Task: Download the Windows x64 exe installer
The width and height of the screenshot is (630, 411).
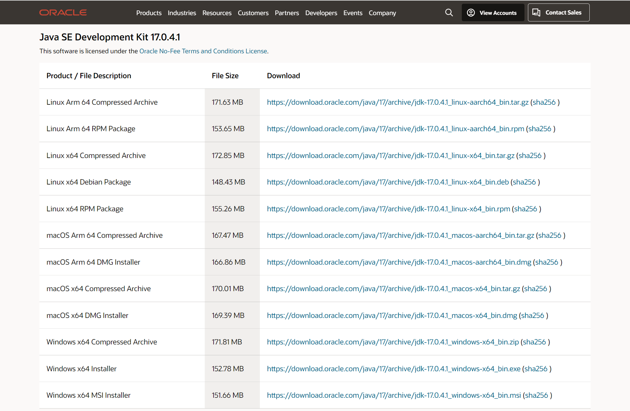Action: (x=393, y=369)
